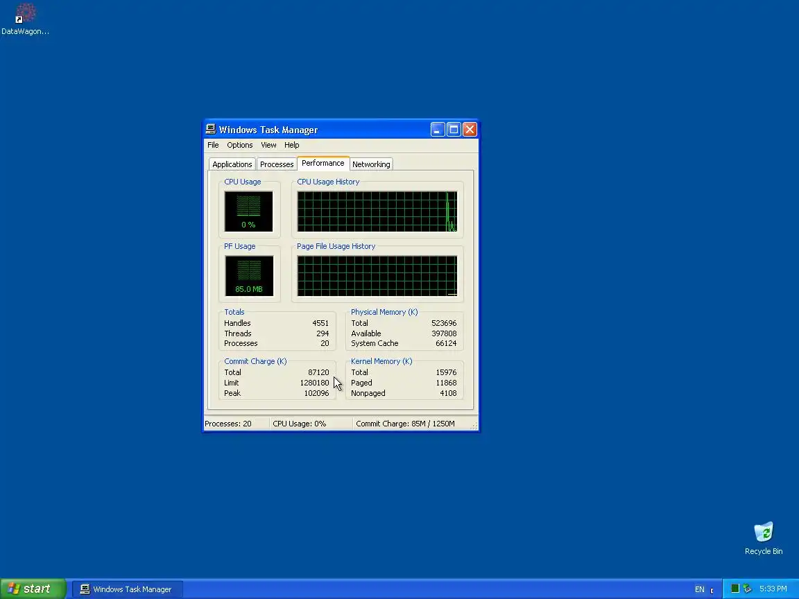Click the Kernel Memory (K) group label

click(x=381, y=361)
